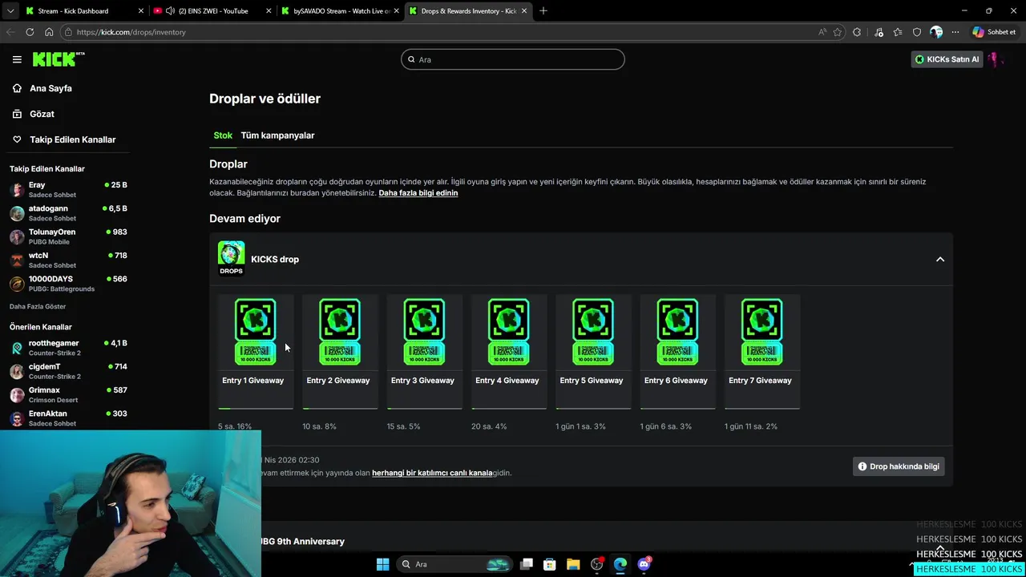The height and width of the screenshot is (577, 1026).
Task: Close the Stream - Kick Dashboard tab
Action: pyautogui.click(x=141, y=11)
